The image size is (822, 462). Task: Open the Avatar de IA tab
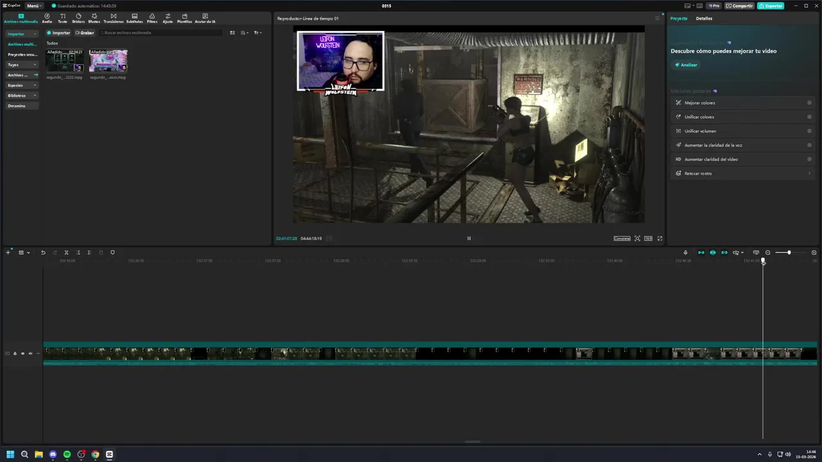click(205, 18)
